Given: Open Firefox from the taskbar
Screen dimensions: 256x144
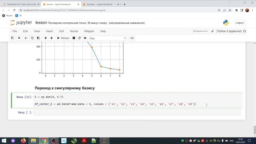Looking at the screenshot, I should pos(23,140).
